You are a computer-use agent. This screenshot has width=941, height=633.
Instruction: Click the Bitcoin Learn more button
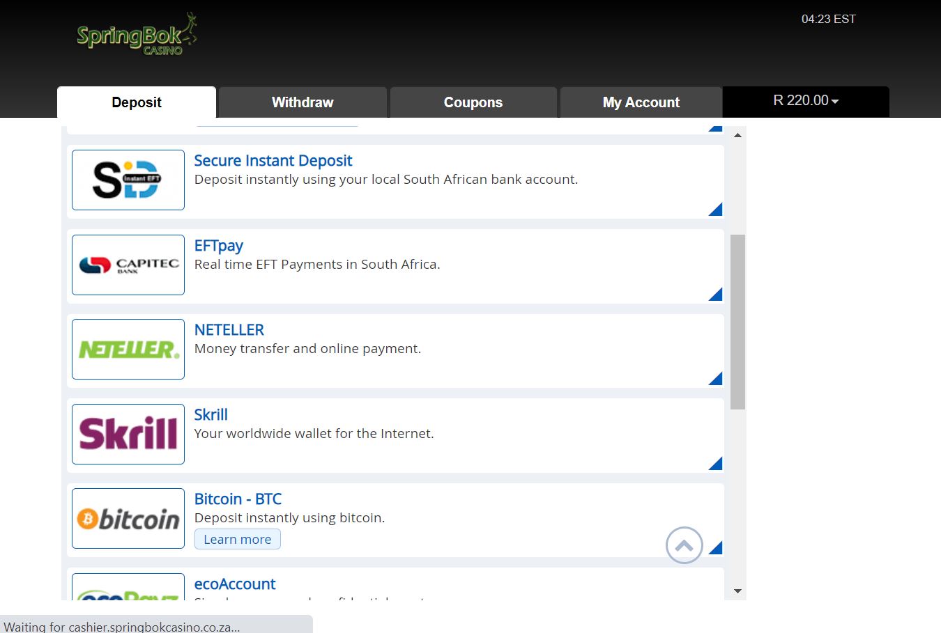[238, 539]
